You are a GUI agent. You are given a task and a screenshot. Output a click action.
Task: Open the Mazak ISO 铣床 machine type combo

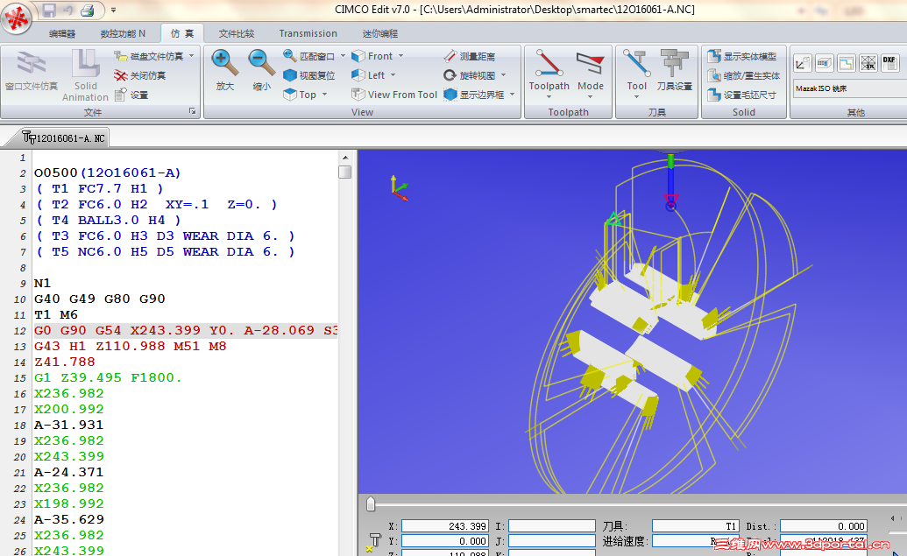(x=849, y=88)
